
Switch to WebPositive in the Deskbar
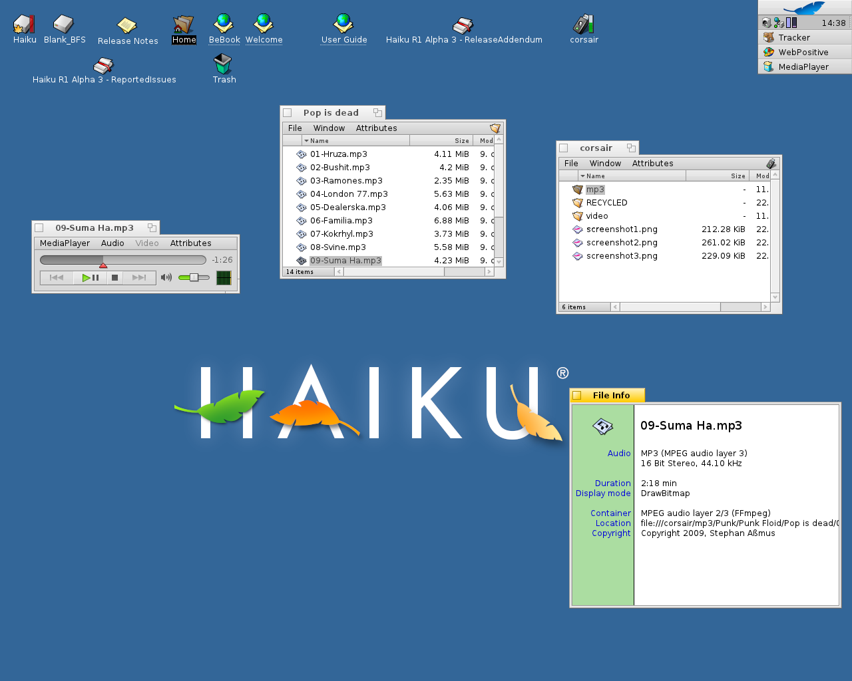(x=805, y=52)
